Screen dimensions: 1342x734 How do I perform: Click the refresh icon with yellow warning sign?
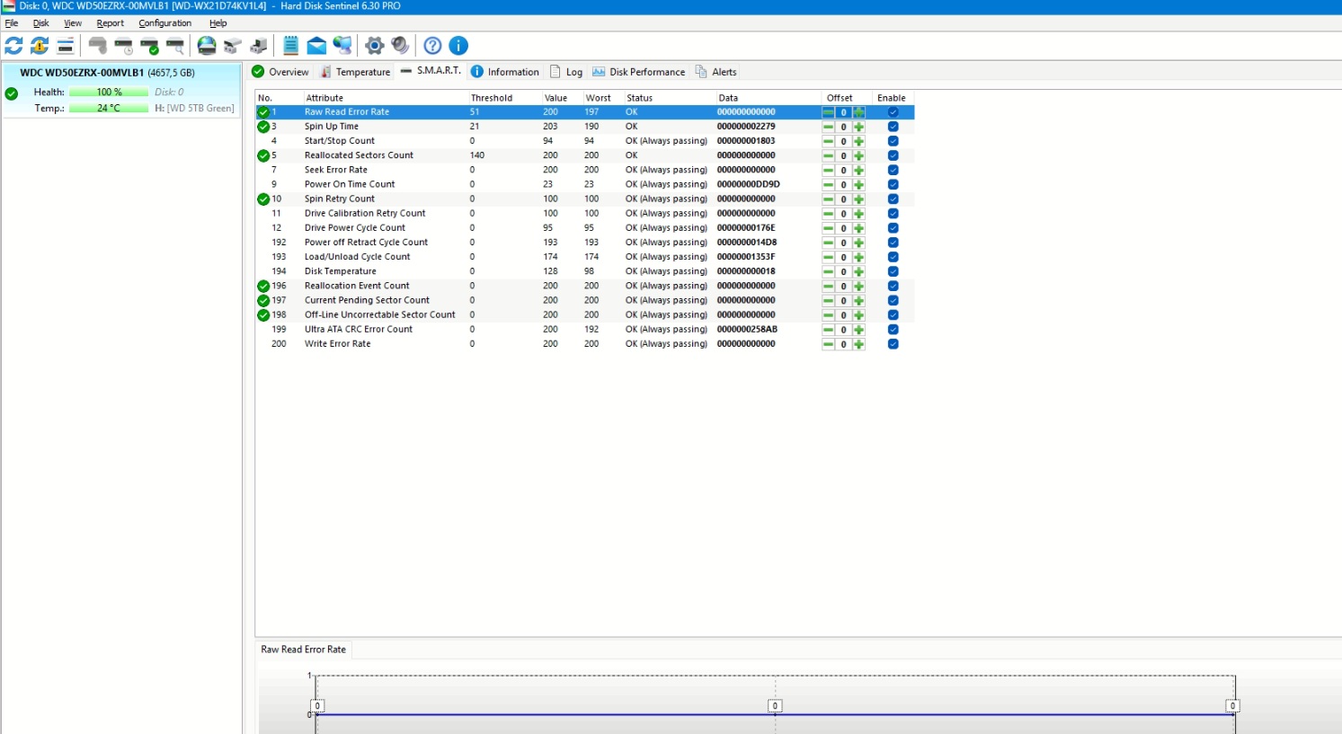(x=40, y=46)
